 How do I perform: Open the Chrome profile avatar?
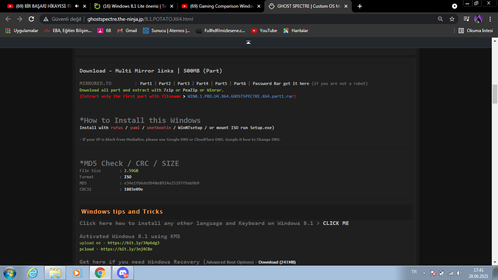click(478, 19)
